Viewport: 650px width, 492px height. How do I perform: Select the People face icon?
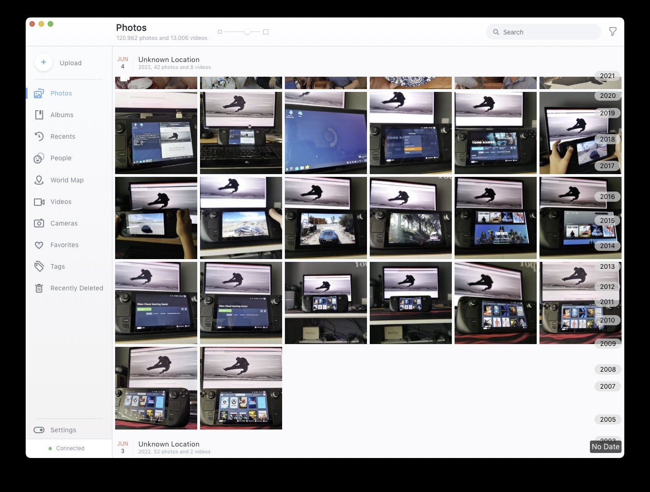[x=39, y=158]
